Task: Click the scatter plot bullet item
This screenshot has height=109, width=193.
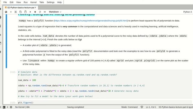Action: 47,45
